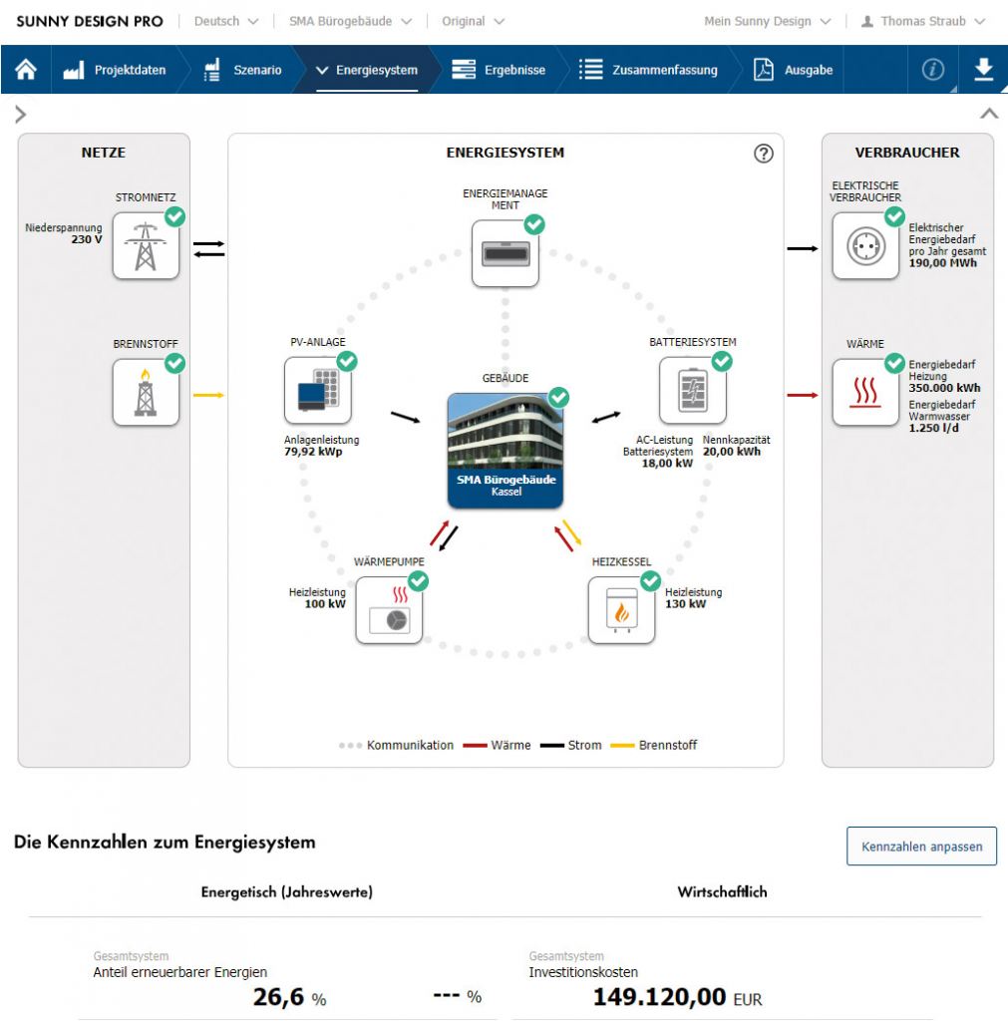Viewport: 1008px width, 1021px height.
Task: Click the Szenario factory icon
Action: tap(212, 70)
